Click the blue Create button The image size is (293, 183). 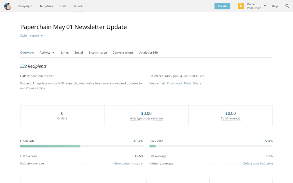222,6
